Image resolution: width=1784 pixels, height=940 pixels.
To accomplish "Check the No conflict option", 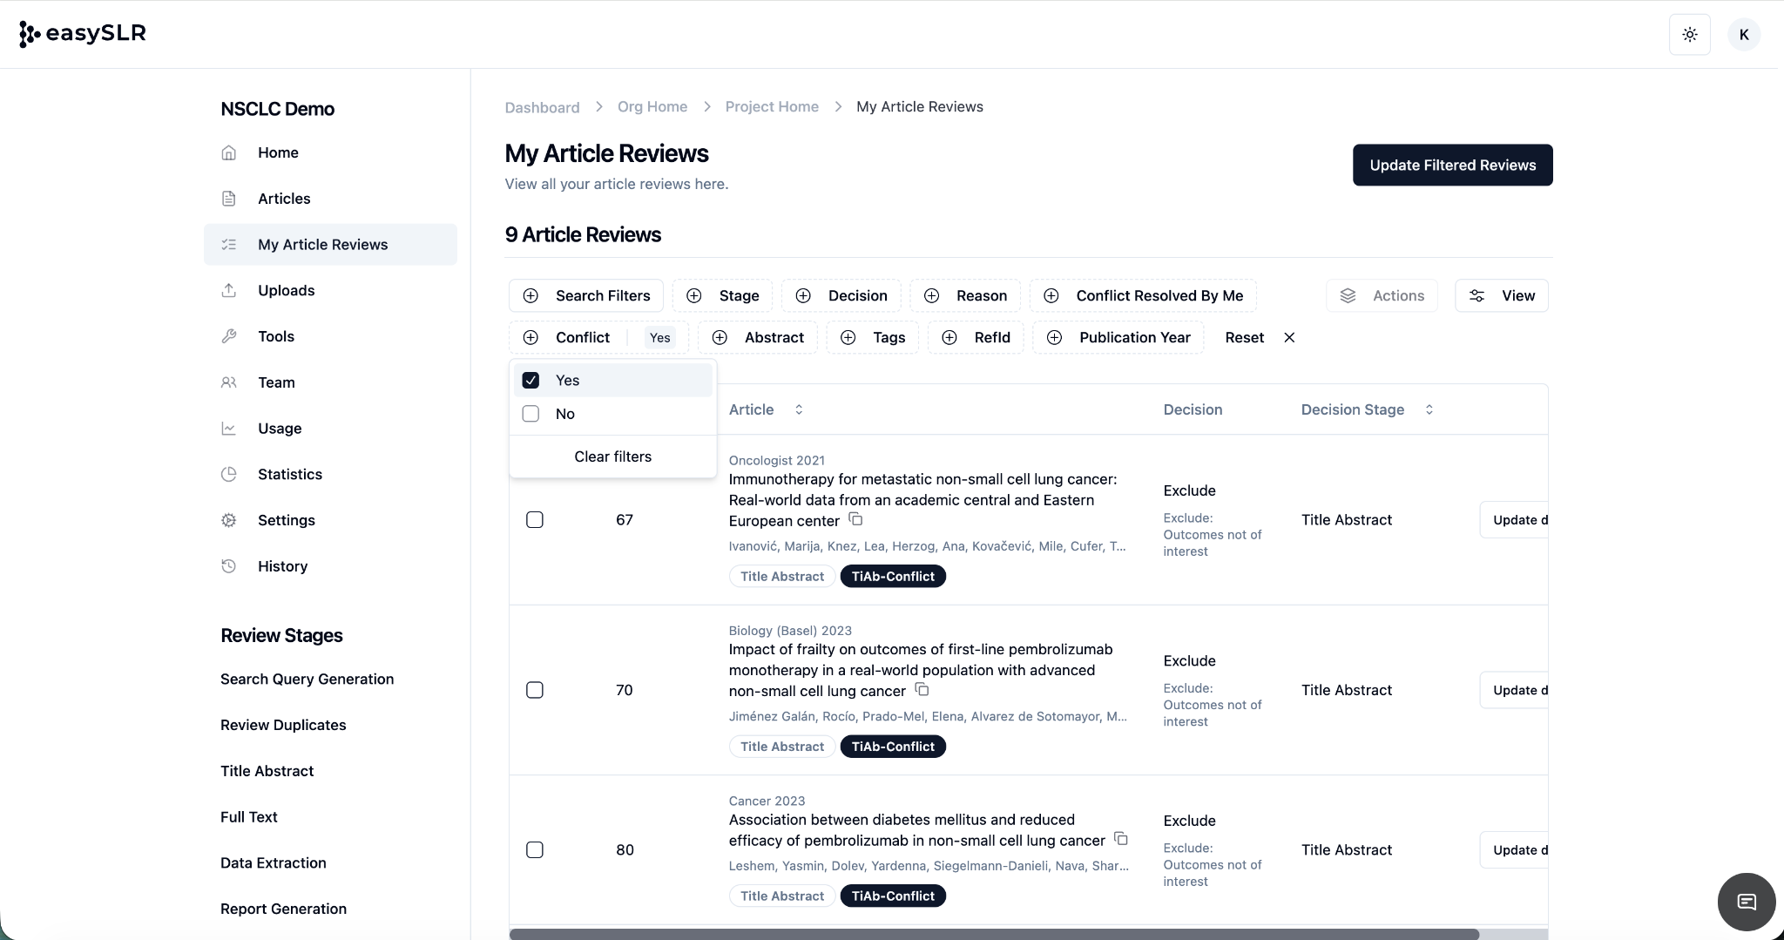I will (x=530, y=414).
